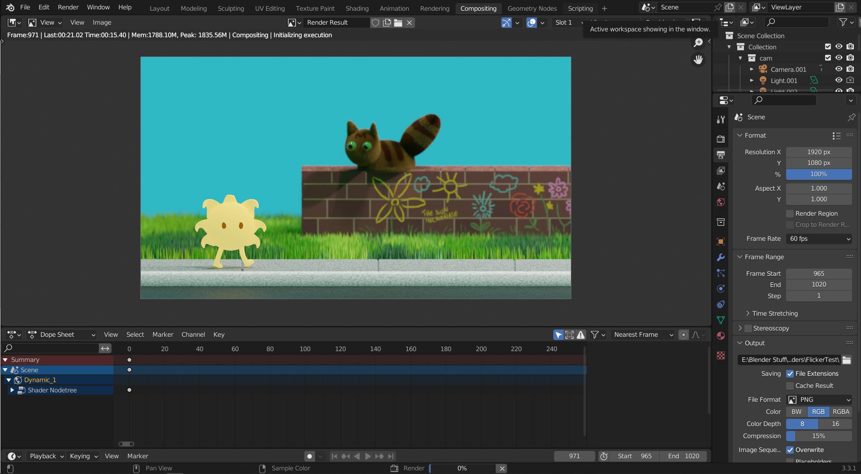Enable the show errors filter in dope sheet

(x=581, y=335)
